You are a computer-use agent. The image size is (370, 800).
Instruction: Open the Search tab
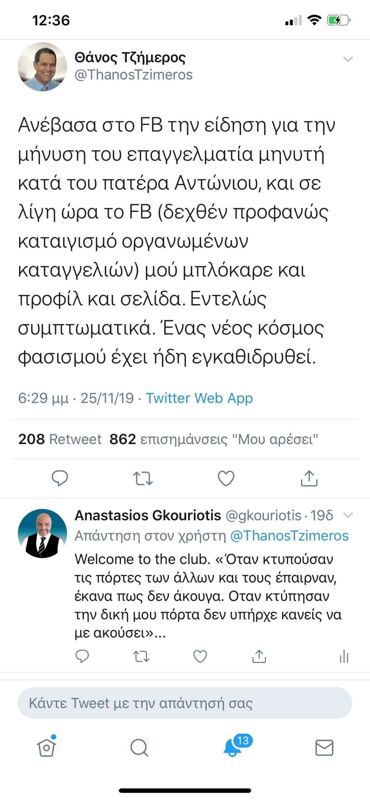click(x=139, y=747)
